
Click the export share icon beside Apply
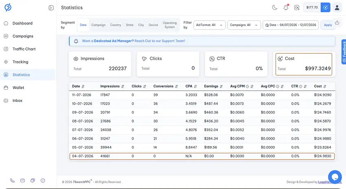[337, 23]
